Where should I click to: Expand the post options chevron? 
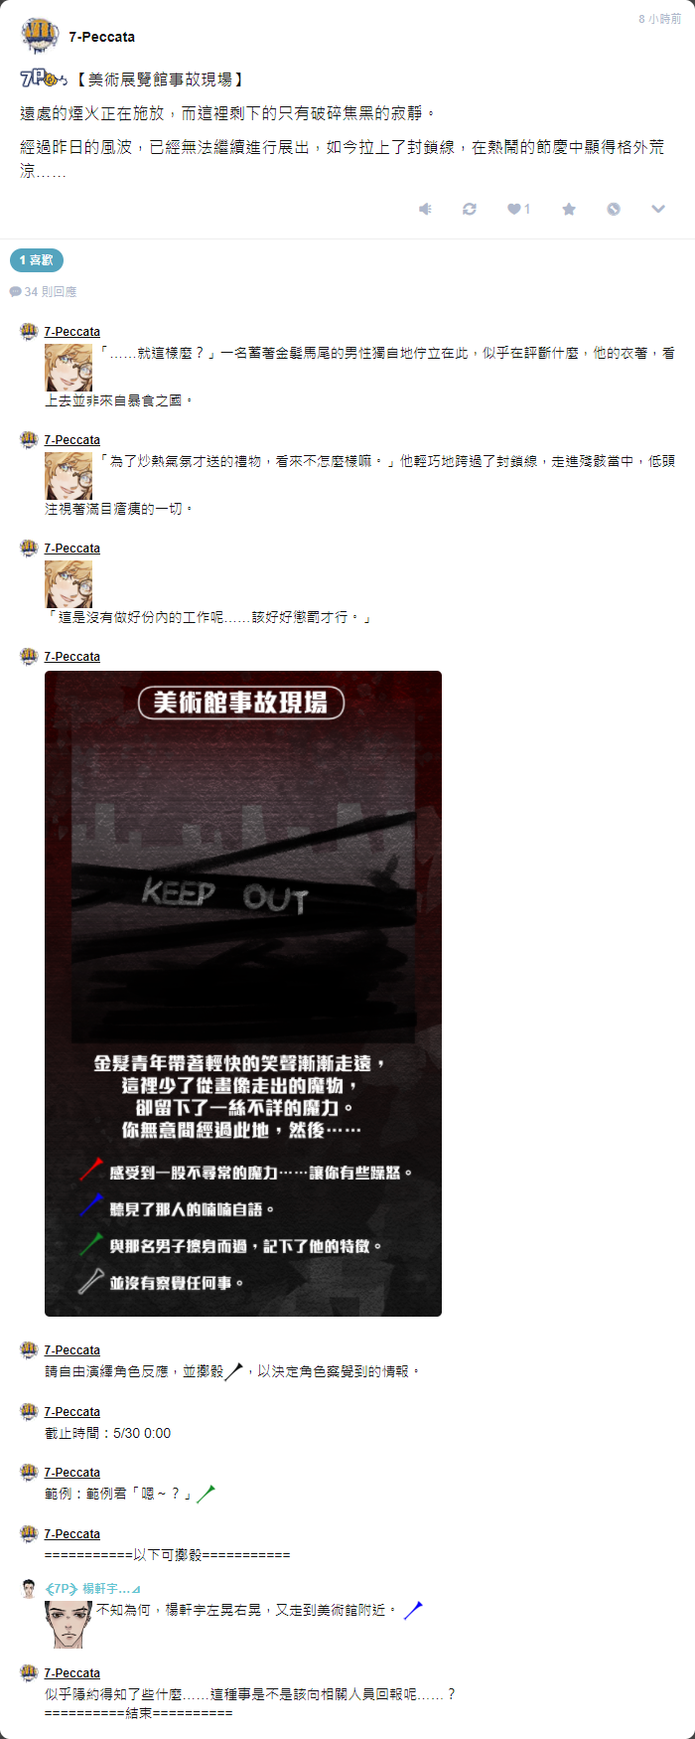pyautogui.click(x=657, y=209)
